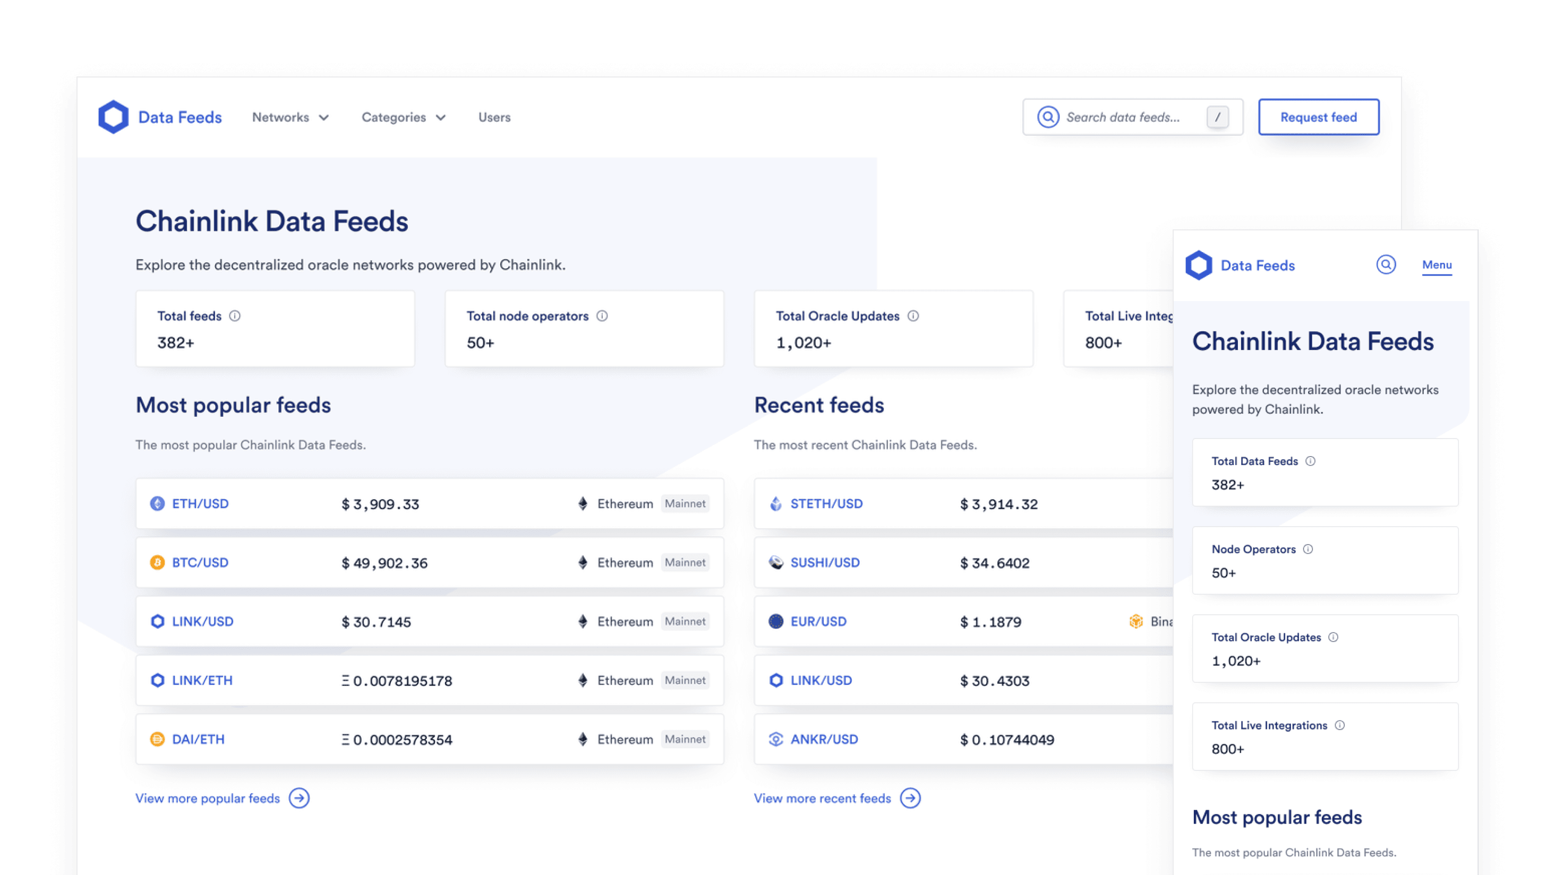This screenshot has height=875, width=1555.
Task: Click the Mainnet tag on ETH/USD row
Action: pos(685,503)
